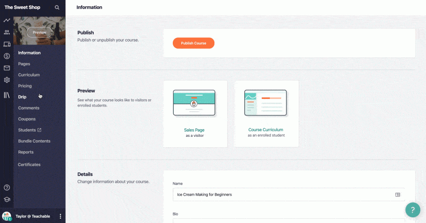Screen dimensions: 426x223
Task: Click The Sweet Shop school title
Action: click(x=22, y=7)
